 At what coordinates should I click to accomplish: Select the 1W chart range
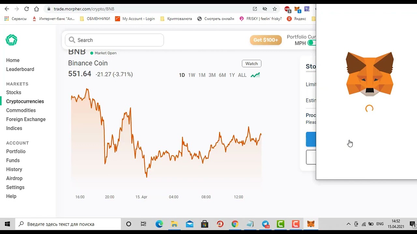192,75
